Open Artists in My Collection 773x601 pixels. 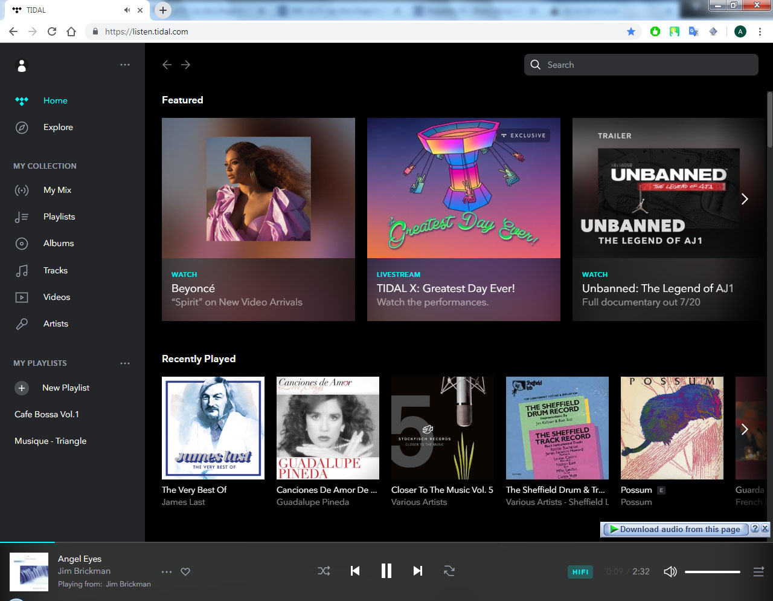56,323
